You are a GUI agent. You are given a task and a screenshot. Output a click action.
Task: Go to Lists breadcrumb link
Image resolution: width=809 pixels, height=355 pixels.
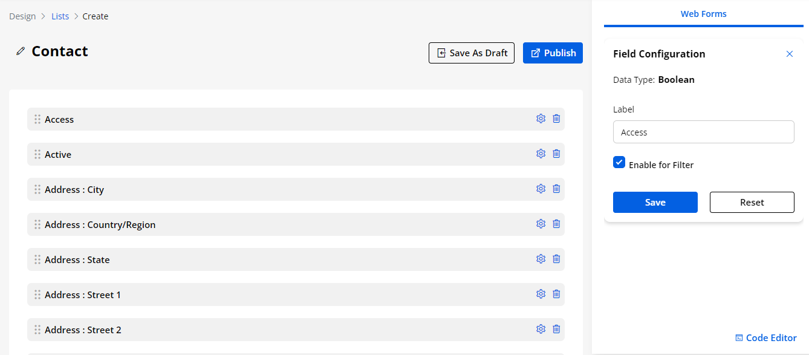click(60, 16)
